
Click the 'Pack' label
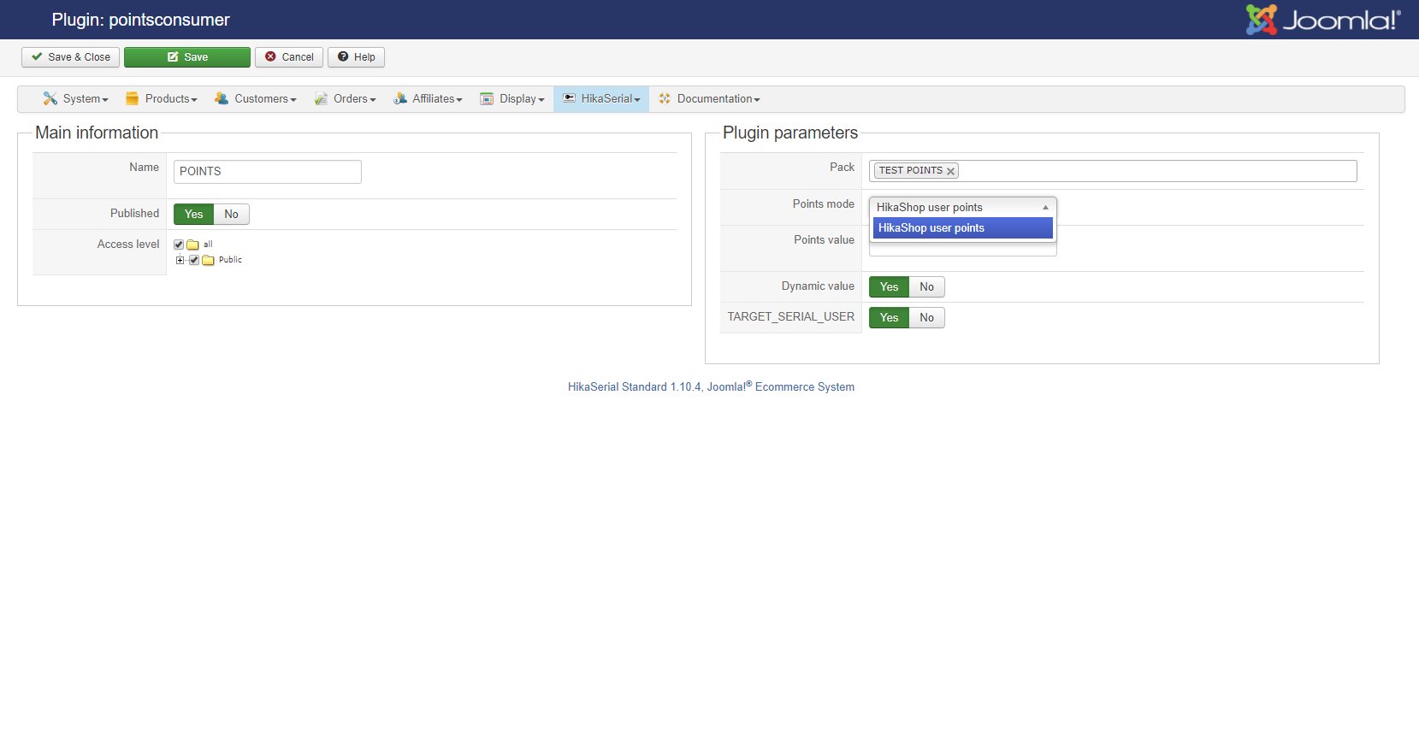pos(843,168)
